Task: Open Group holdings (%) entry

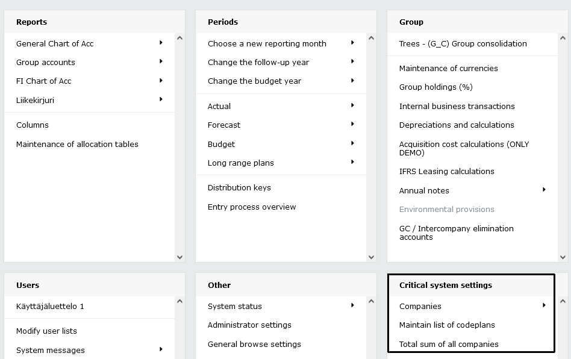Action: tap(436, 87)
